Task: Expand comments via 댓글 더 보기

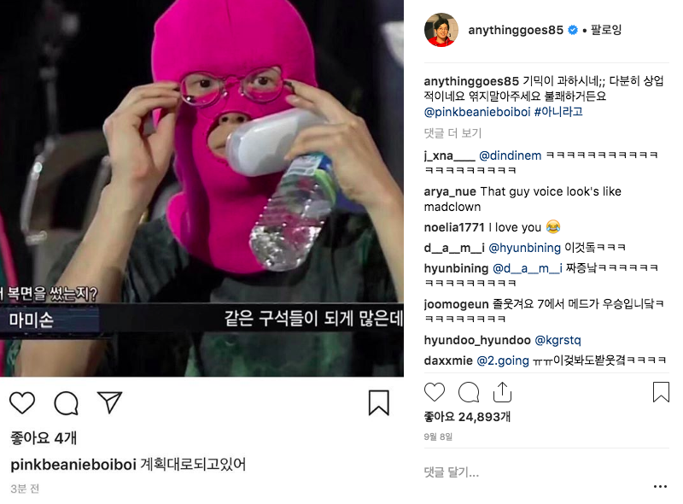Action: 452,133
